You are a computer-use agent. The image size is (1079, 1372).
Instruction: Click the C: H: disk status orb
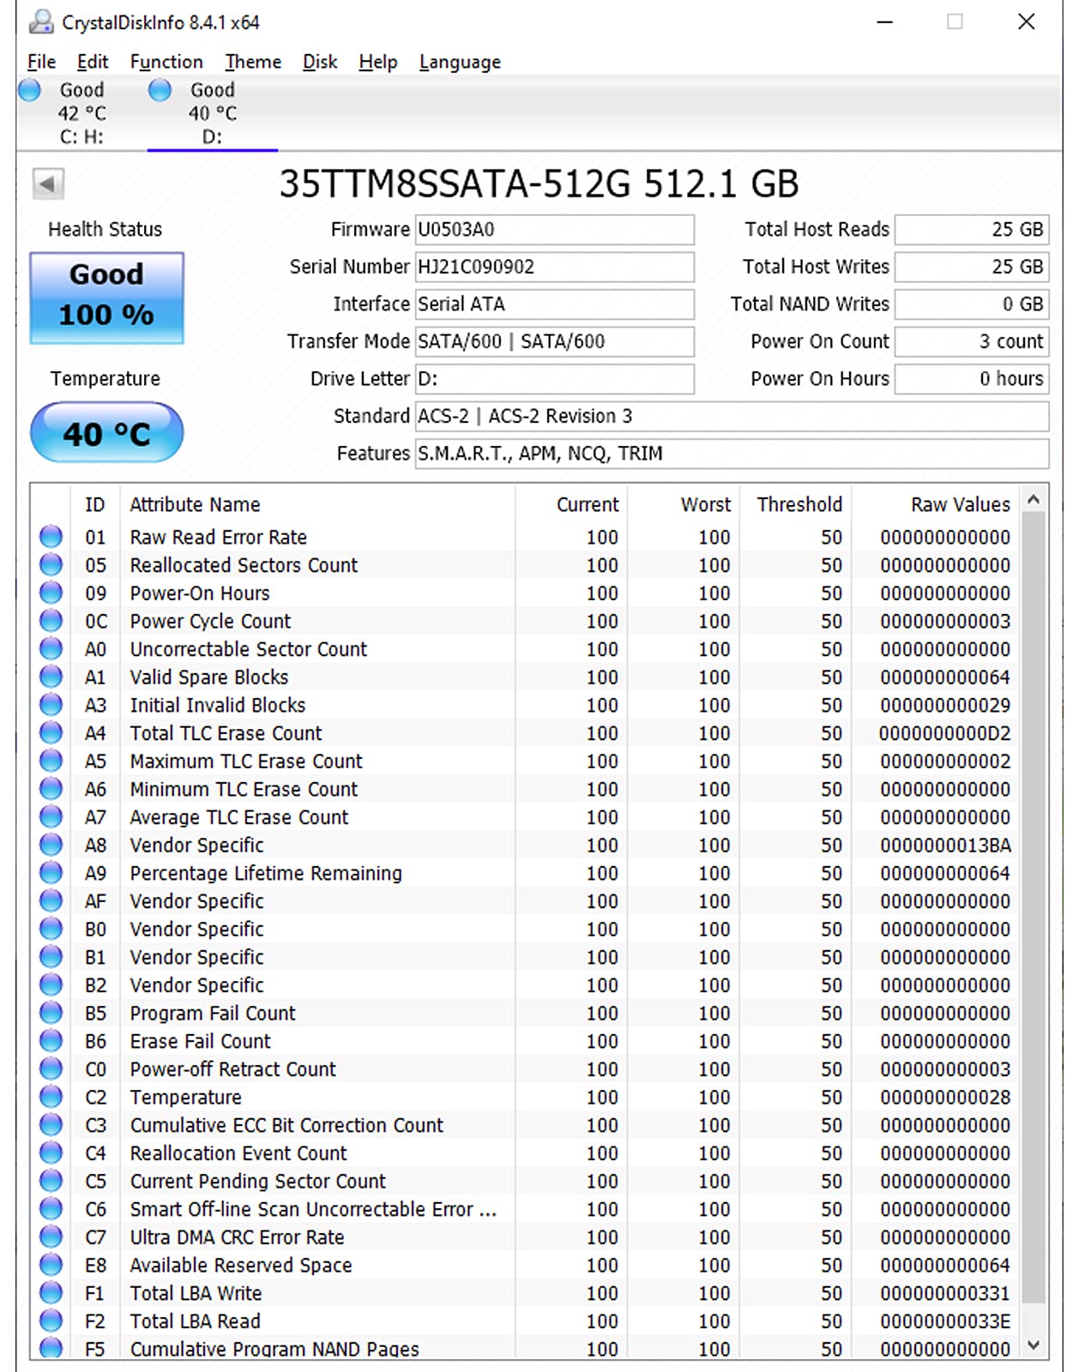point(30,90)
